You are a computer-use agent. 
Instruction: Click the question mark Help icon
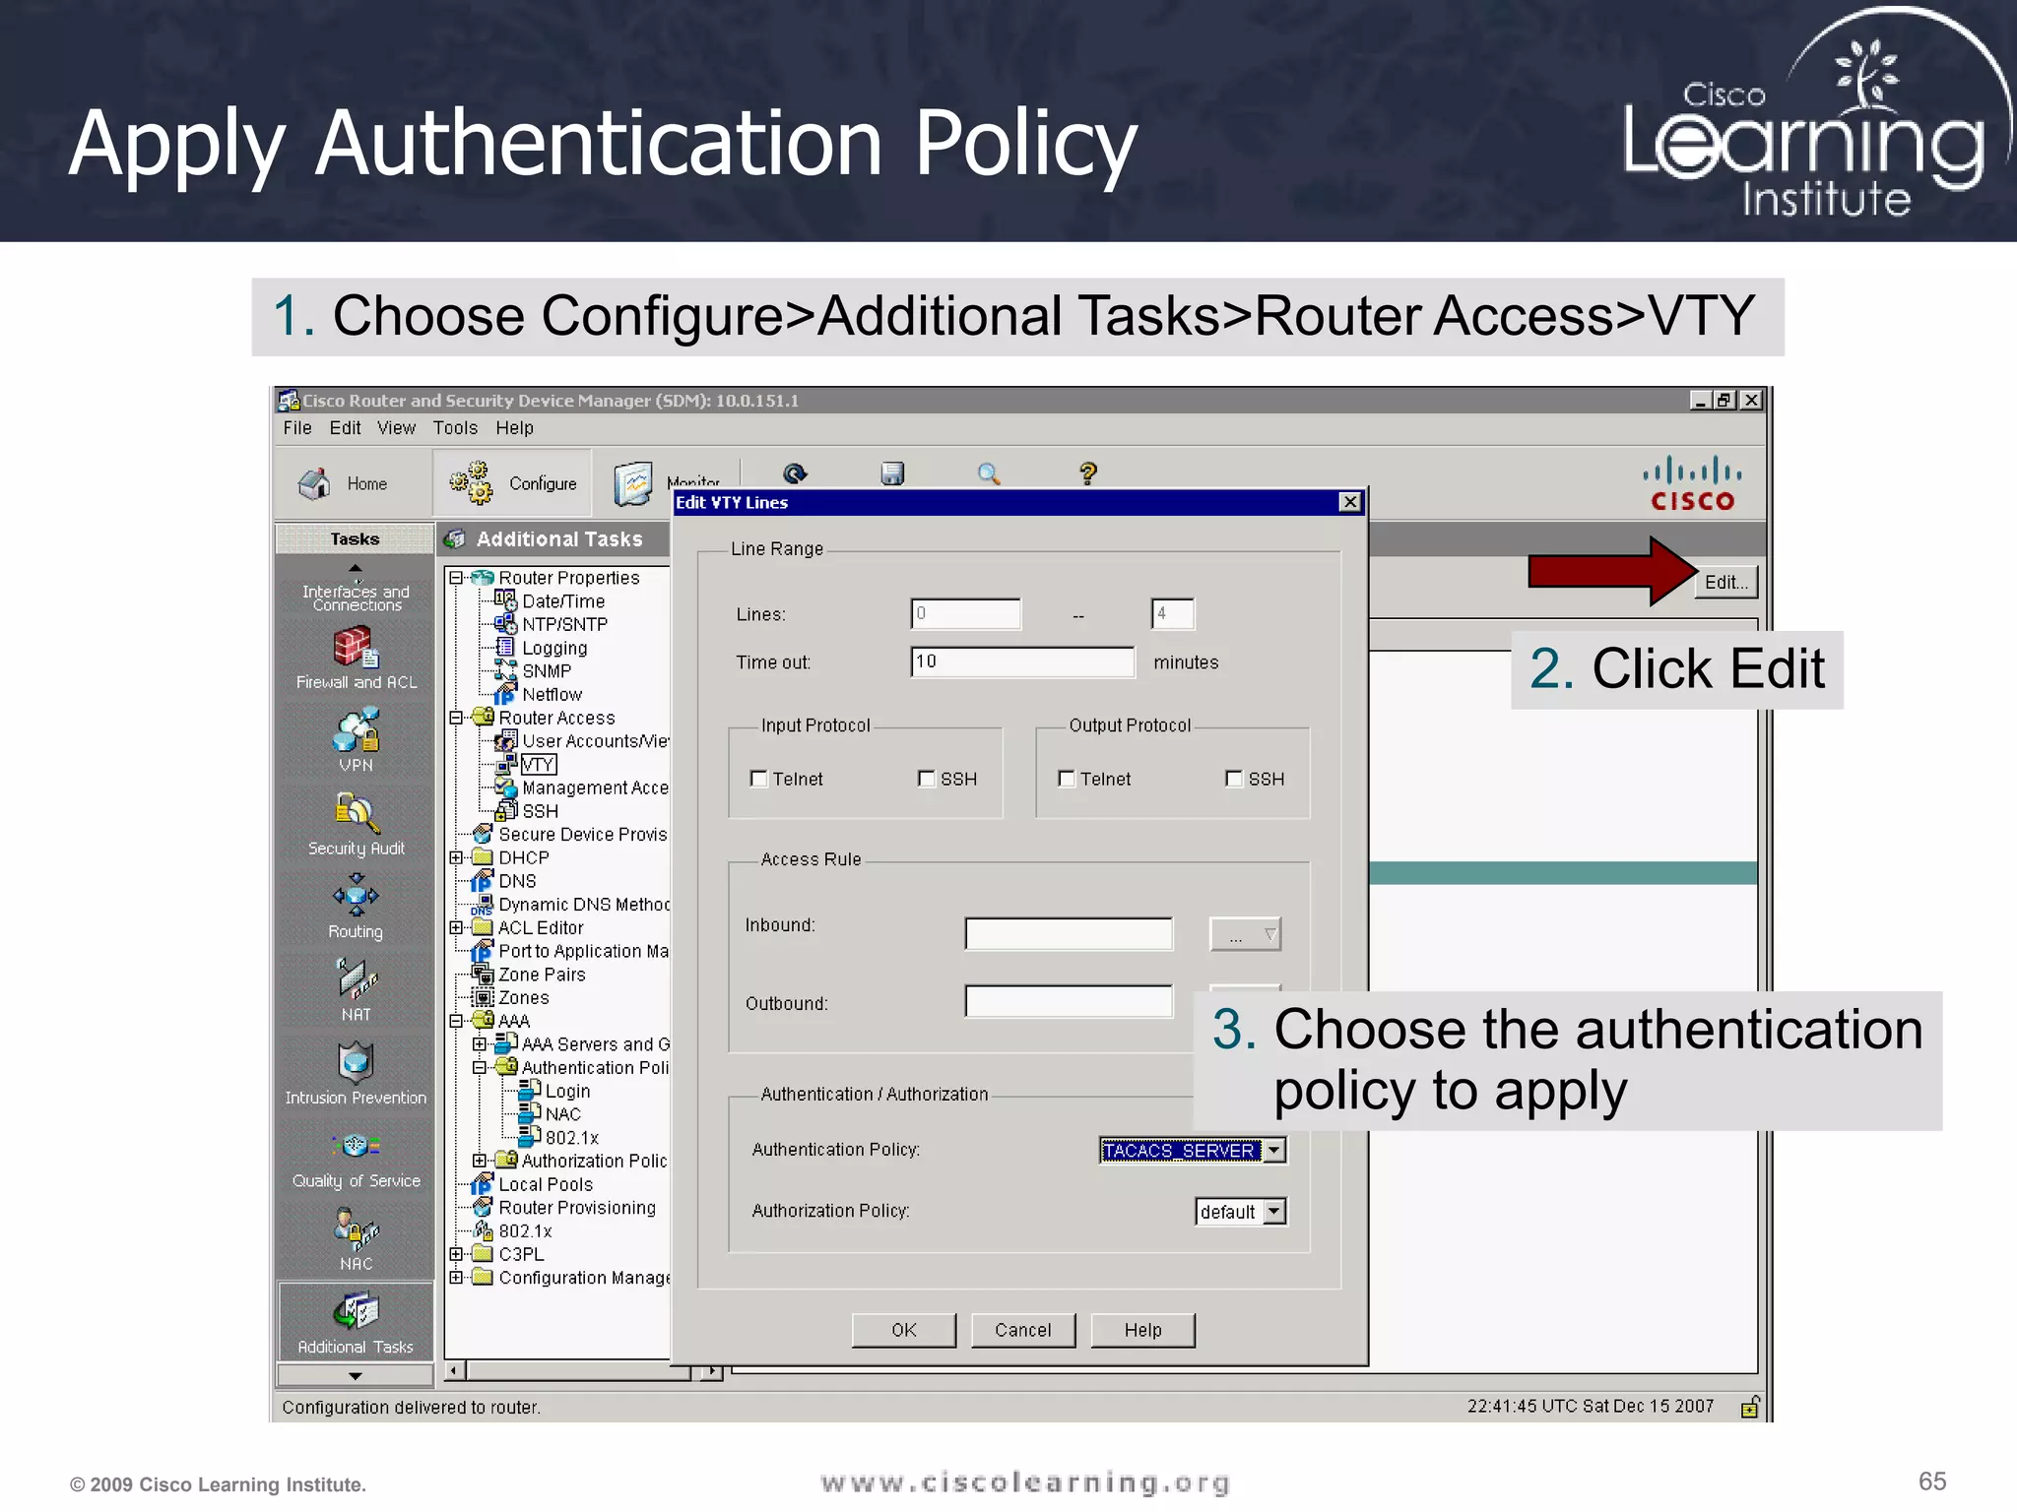1088,473
